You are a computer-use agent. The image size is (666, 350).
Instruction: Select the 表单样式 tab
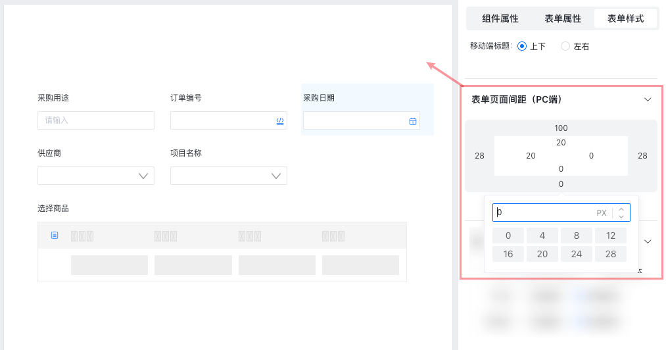(625, 18)
